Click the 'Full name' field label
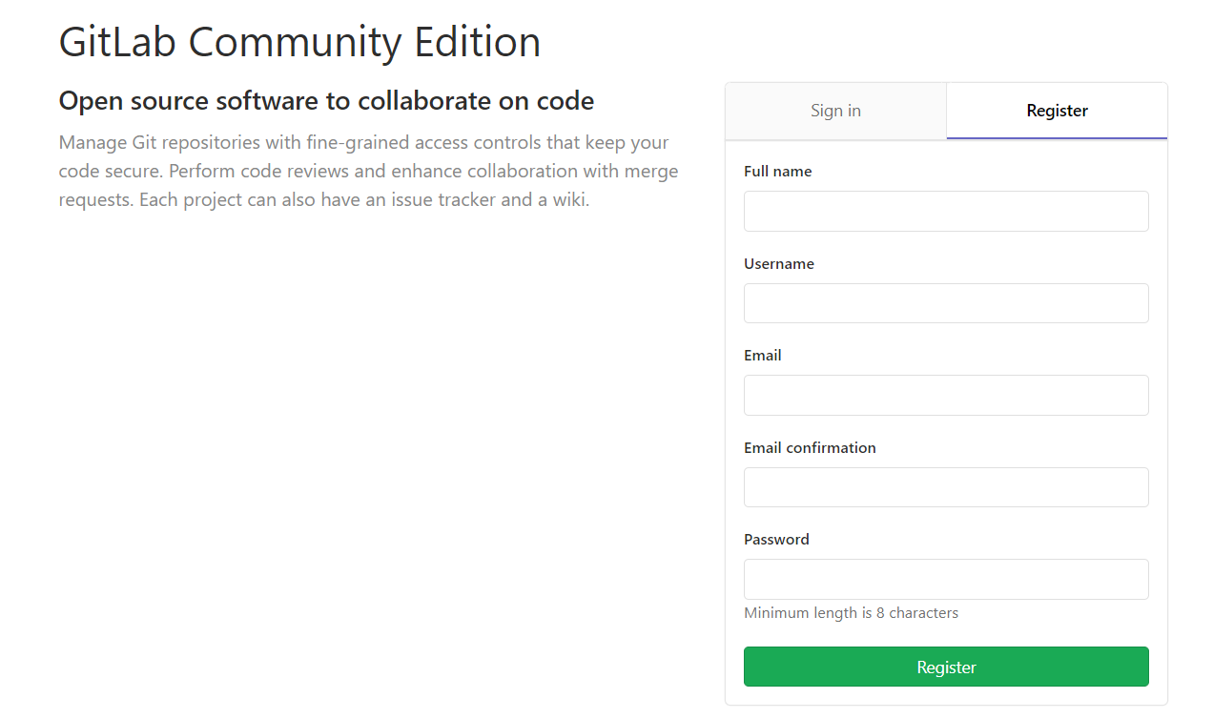The image size is (1213, 719). coord(778,172)
